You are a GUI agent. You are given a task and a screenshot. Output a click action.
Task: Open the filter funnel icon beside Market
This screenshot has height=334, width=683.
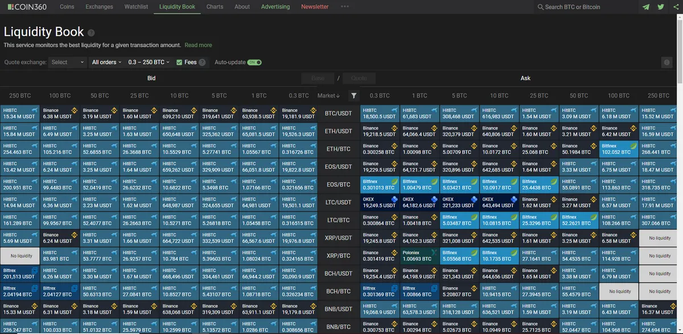coord(353,96)
